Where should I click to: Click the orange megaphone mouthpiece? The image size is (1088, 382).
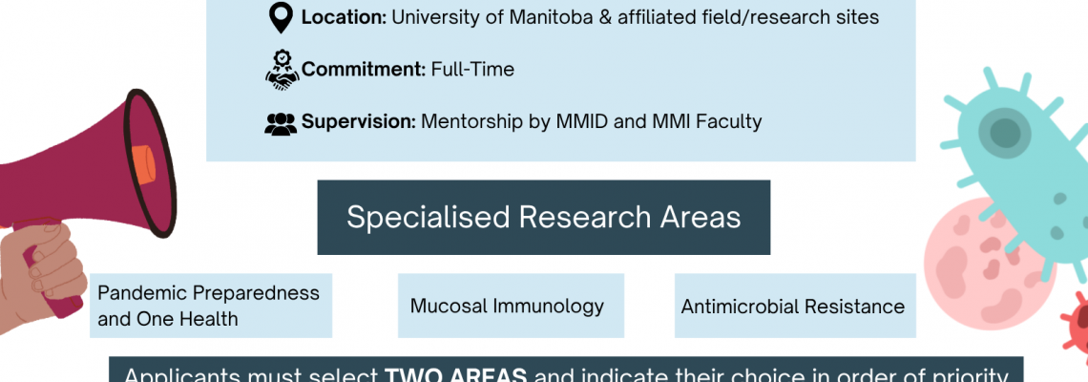[x=141, y=162]
